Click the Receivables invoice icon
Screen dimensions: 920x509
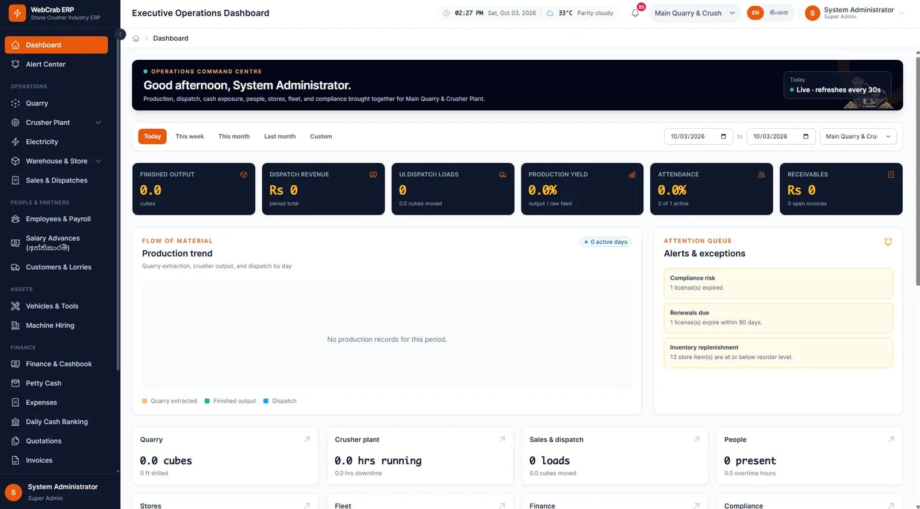point(891,174)
